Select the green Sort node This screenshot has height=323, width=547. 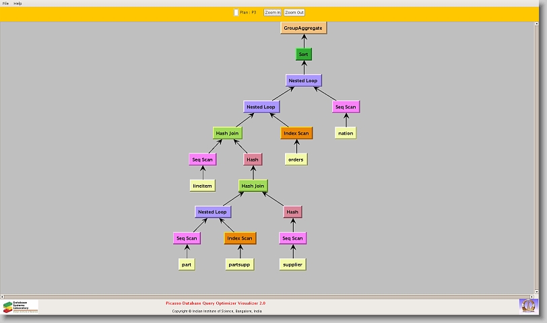pyautogui.click(x=304, y=54)
